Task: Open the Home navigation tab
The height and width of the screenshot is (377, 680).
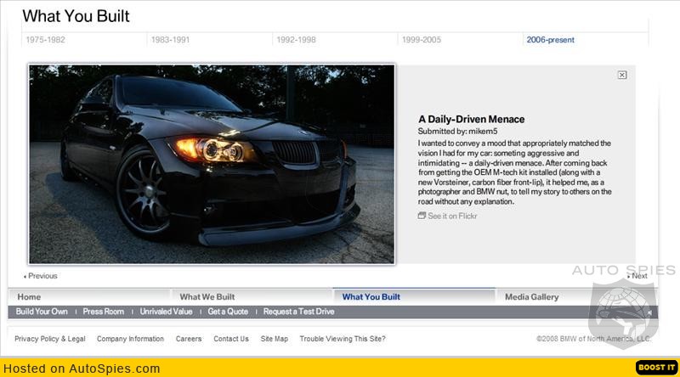Action: (29, 297)
